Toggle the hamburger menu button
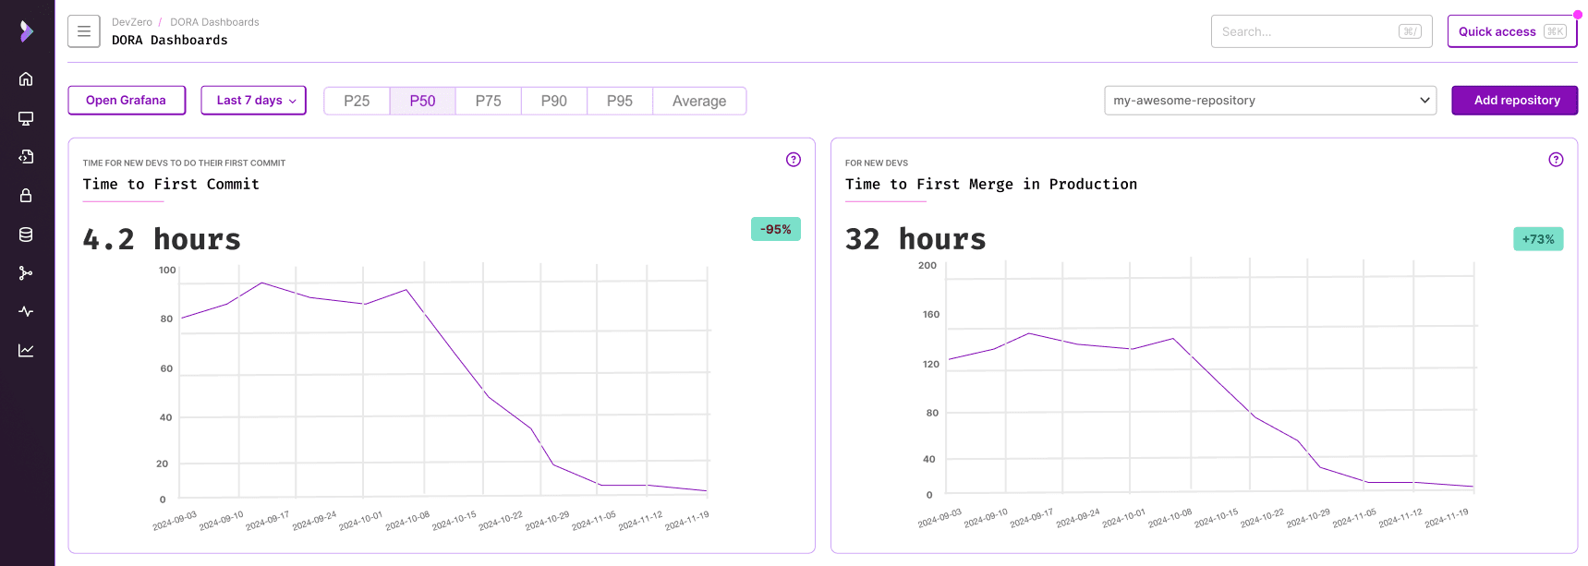The height and width of the screenshot is (566, 1588). pyautogui.click(x=84, y=31)
